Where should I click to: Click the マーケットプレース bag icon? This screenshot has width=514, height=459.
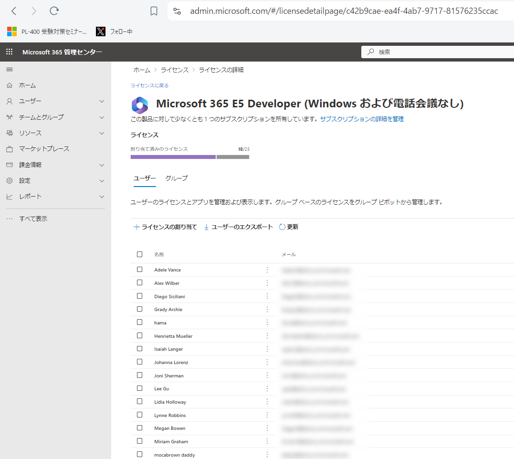[10, 149]
